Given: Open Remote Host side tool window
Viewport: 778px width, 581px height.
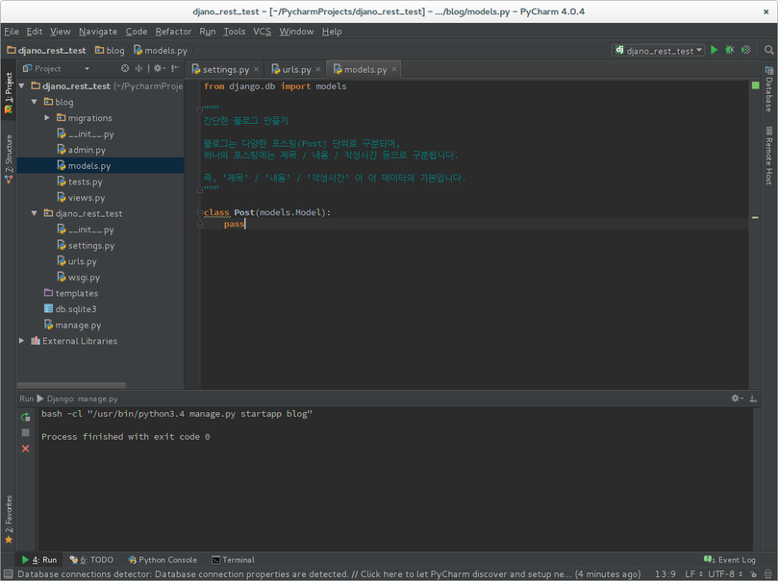Looking at the screenshot, I should tap(769, 156).
